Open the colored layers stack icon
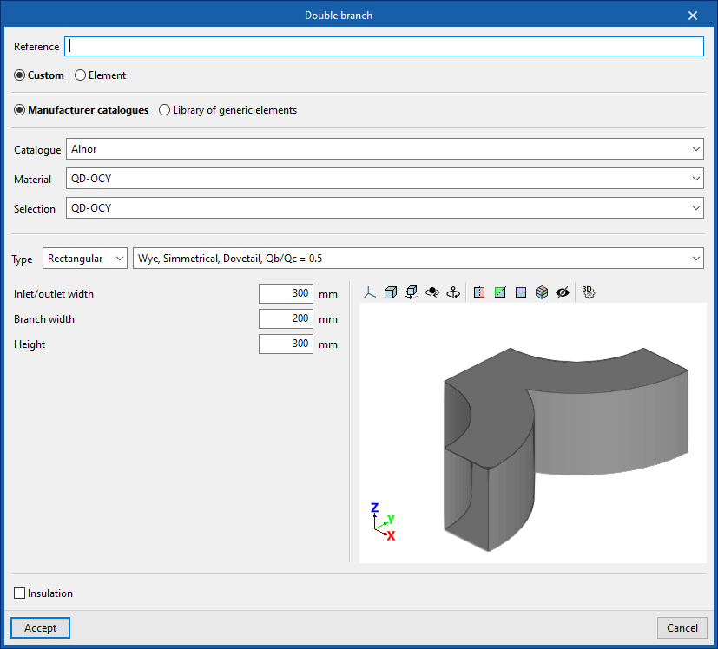Screen dimensions: 718x649 pyautogui.click(x=542, y=293)
